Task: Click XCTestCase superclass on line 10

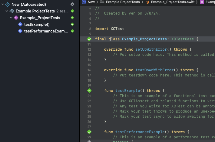Action: click(x=183, y=39)
